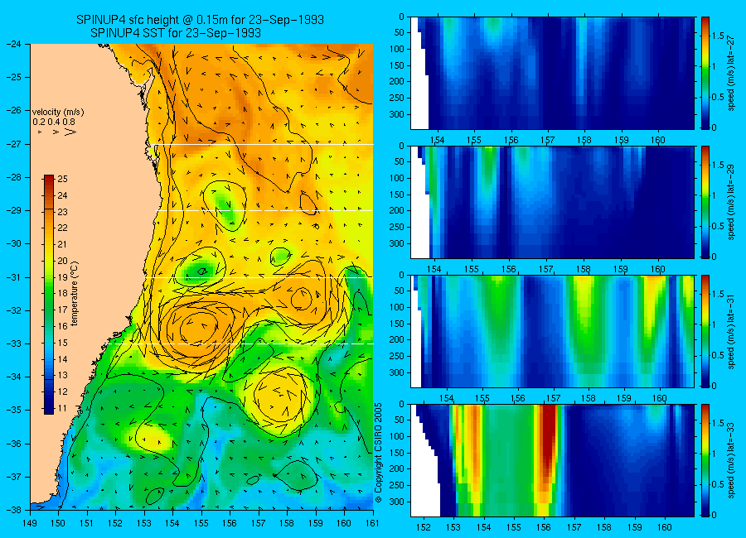Click the lat=-27 speed section plot
The image size is (746, 538).
point(552,73)
